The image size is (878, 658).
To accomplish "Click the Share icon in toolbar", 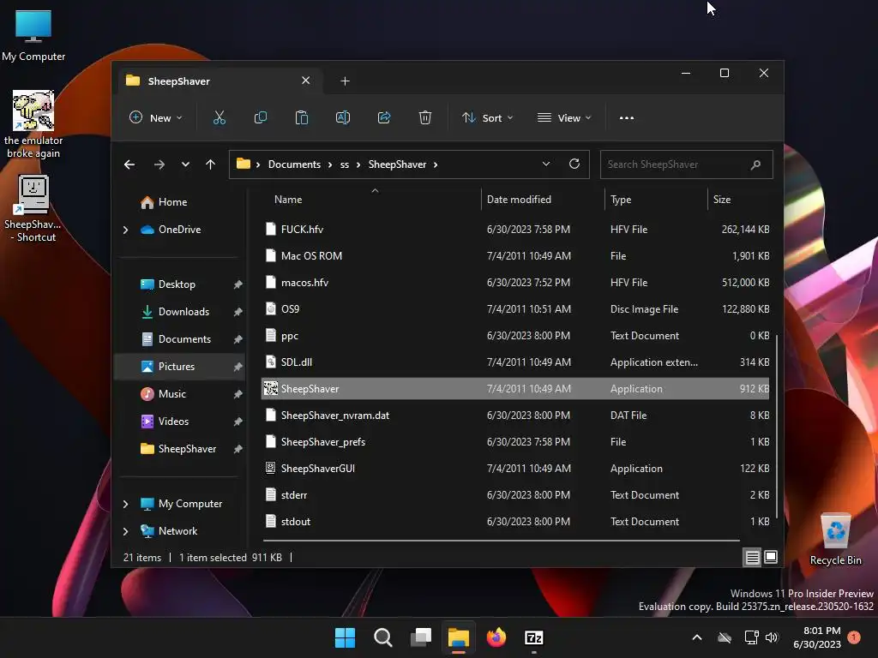I will click(x=384, y=117).
